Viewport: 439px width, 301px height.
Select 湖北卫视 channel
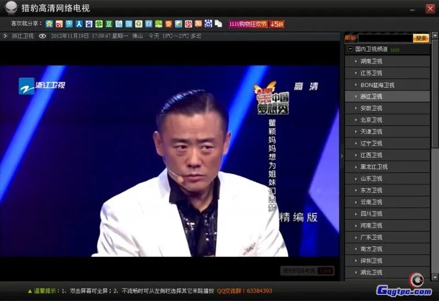point(387,272)
